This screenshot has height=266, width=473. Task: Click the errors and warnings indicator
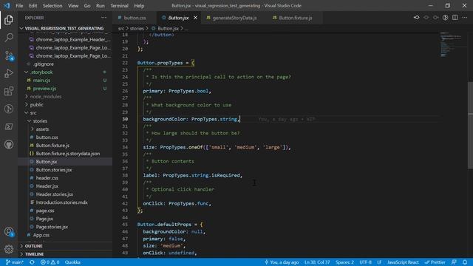coord(50,262)
